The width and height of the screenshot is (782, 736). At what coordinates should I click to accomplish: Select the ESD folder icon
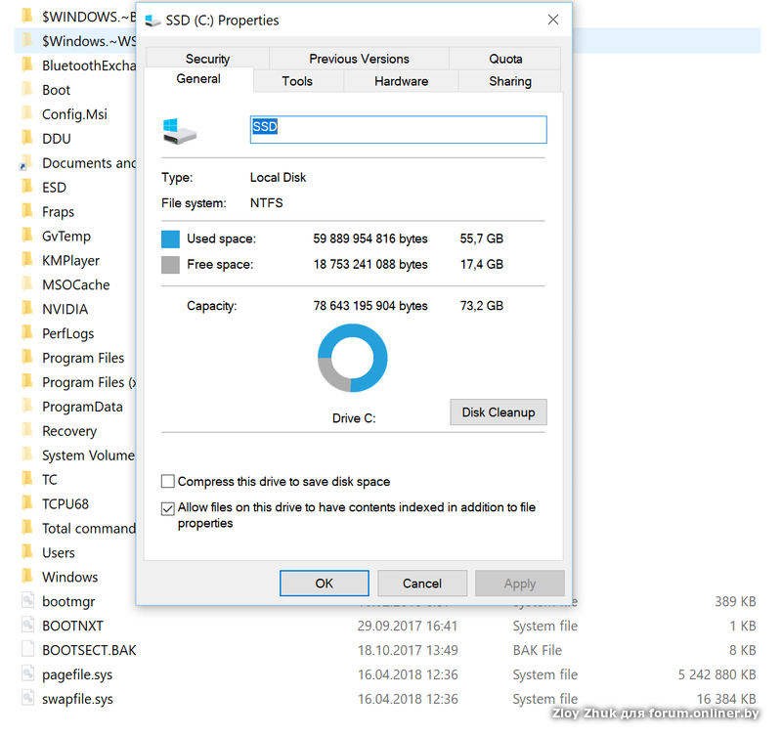coord(27,187)
